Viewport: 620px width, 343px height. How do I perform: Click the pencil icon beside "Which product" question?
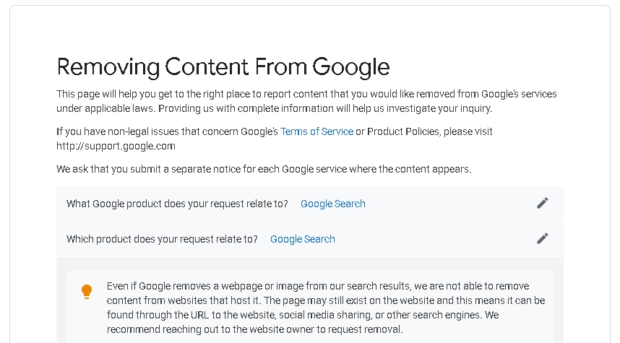coord(543,238)
